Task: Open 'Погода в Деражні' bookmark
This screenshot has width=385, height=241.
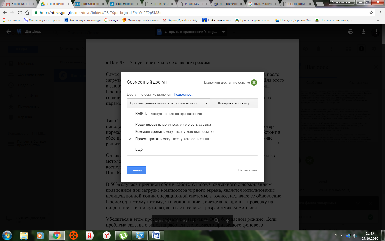Action: 293,20
